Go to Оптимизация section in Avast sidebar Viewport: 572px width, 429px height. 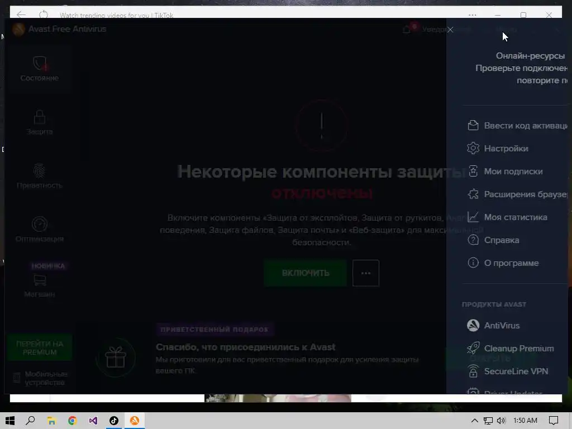(40, 230)
